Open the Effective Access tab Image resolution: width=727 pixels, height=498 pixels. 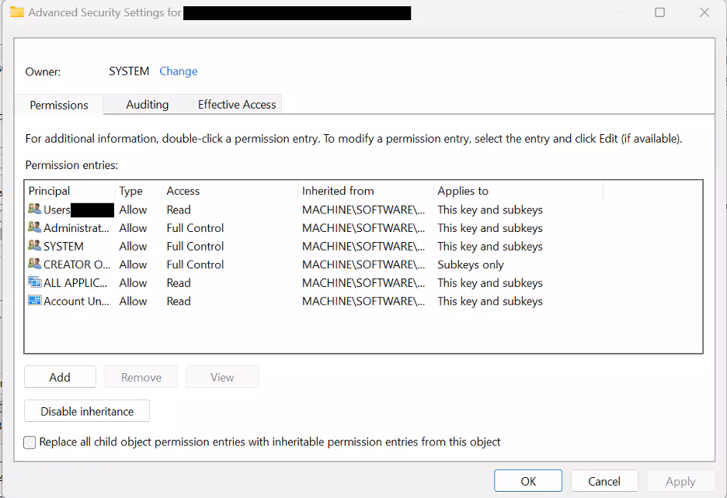click(237, 105)
